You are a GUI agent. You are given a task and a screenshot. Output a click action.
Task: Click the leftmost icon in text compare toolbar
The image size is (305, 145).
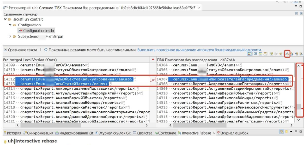coord(250,54)
